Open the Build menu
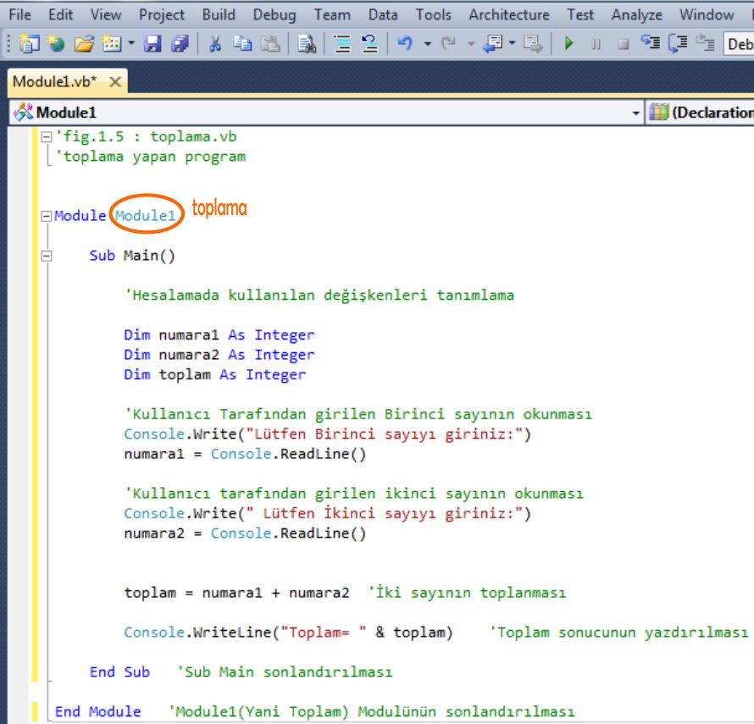Image resolution: width=754 pixels, height=724 pixels. point(219,15)
